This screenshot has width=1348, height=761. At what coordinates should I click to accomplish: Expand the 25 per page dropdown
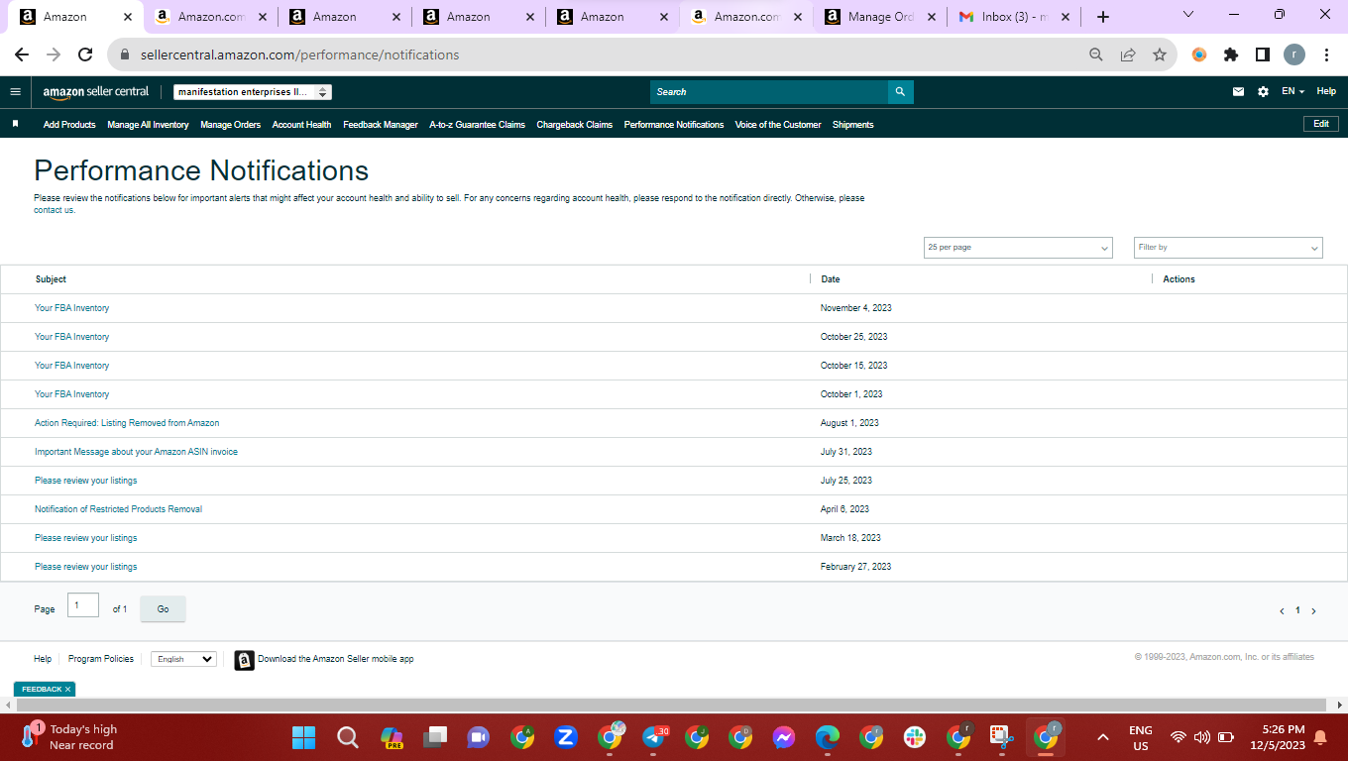click(x=1018, y=248)
